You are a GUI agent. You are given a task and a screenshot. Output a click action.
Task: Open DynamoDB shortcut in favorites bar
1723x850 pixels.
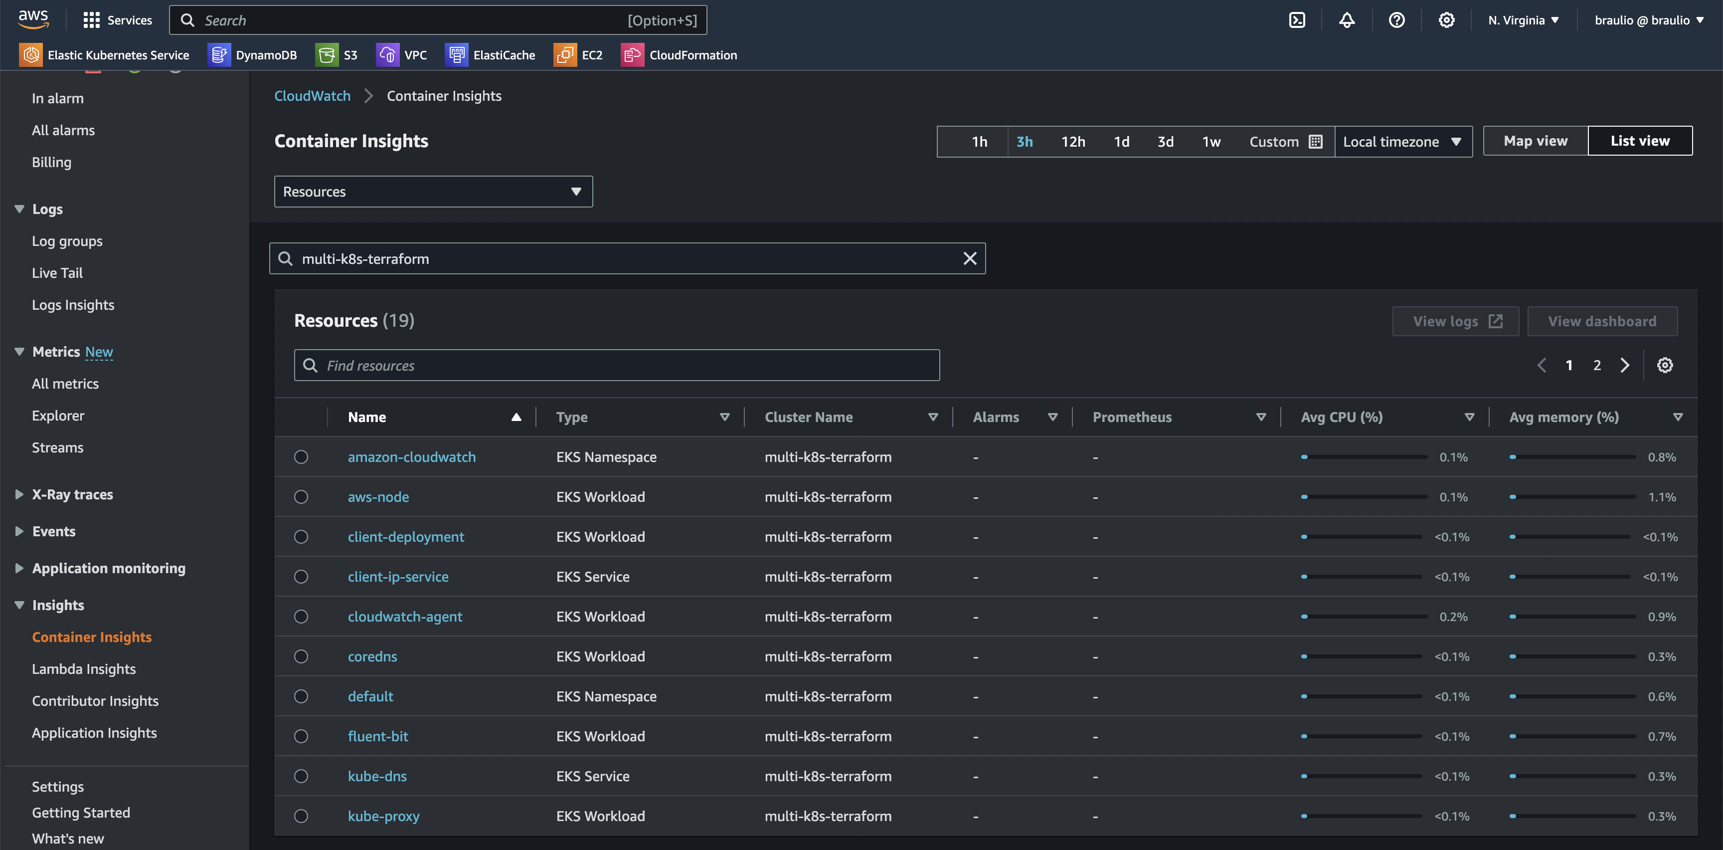coord(252,55)
